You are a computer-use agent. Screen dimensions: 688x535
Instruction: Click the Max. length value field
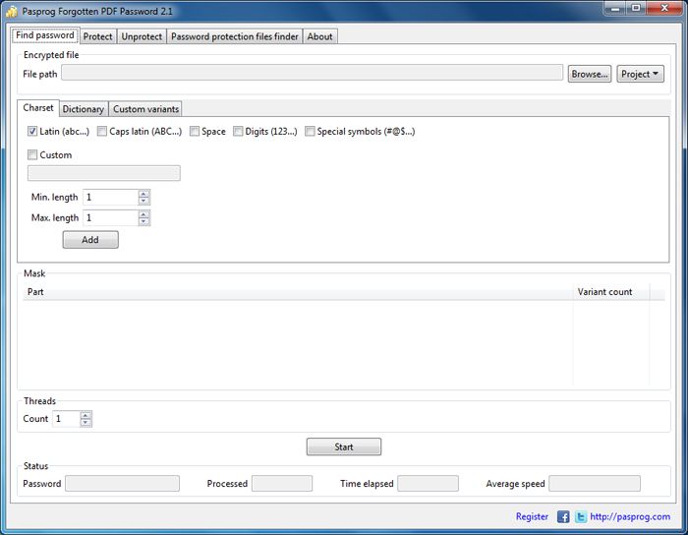pyautogui.click(x=110, y=217)
